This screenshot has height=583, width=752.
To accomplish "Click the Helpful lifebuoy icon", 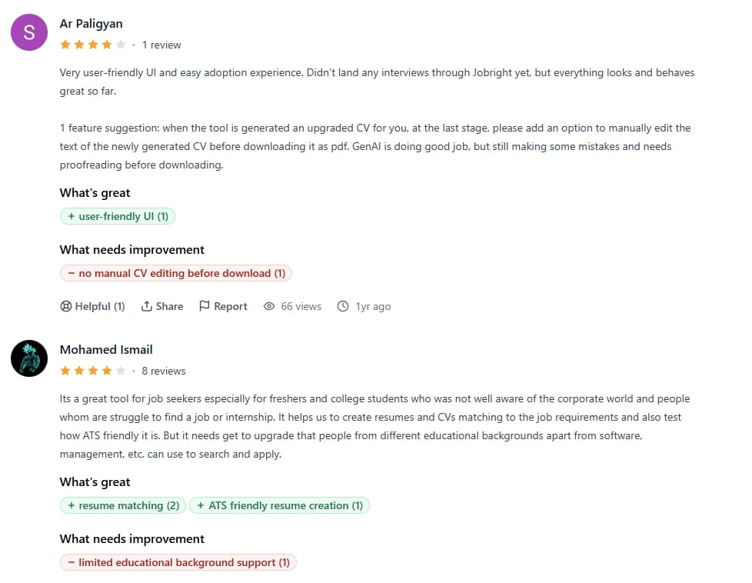I will point(65,306).
